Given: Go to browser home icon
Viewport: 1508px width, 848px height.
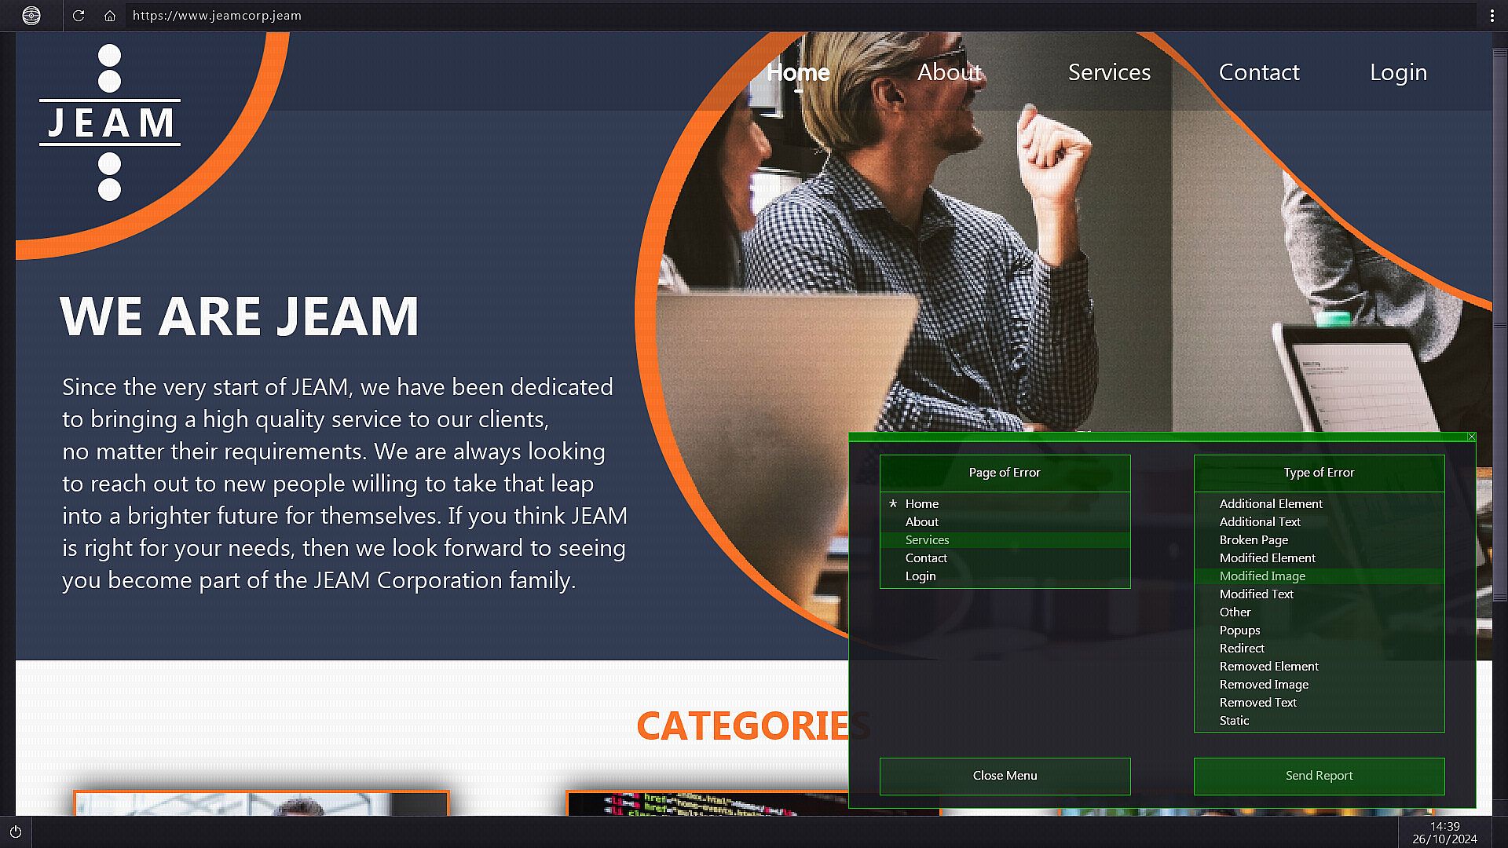Looking at the screenshot, I should coord(110,16).
